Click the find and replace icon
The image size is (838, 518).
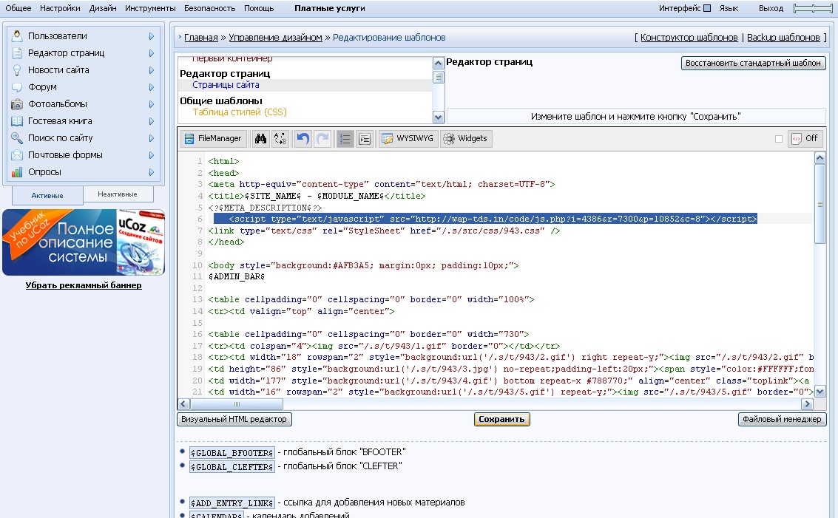(280, 139)
